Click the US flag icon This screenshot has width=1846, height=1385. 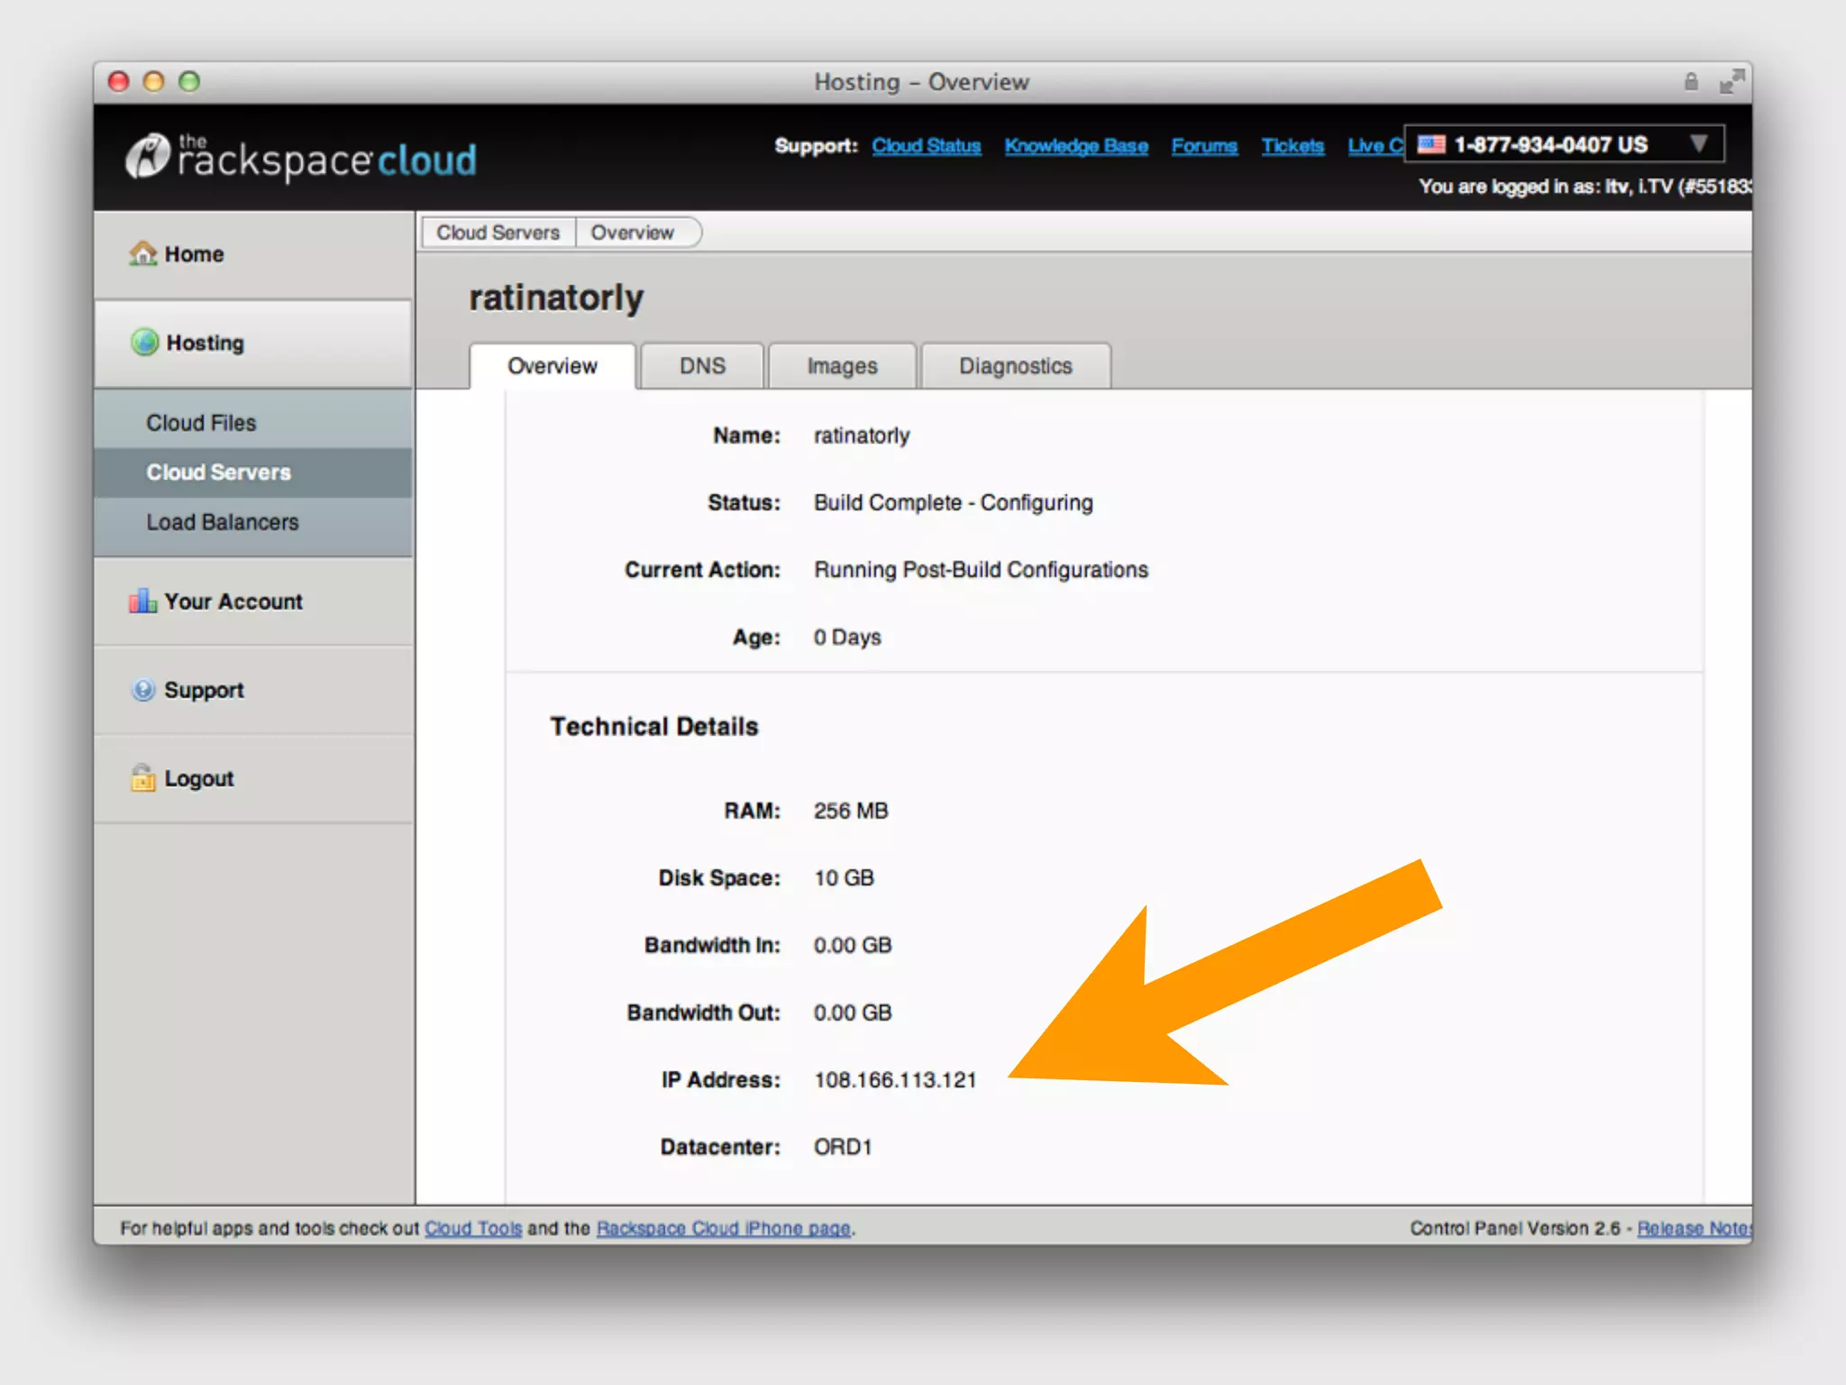(1430, 144)
